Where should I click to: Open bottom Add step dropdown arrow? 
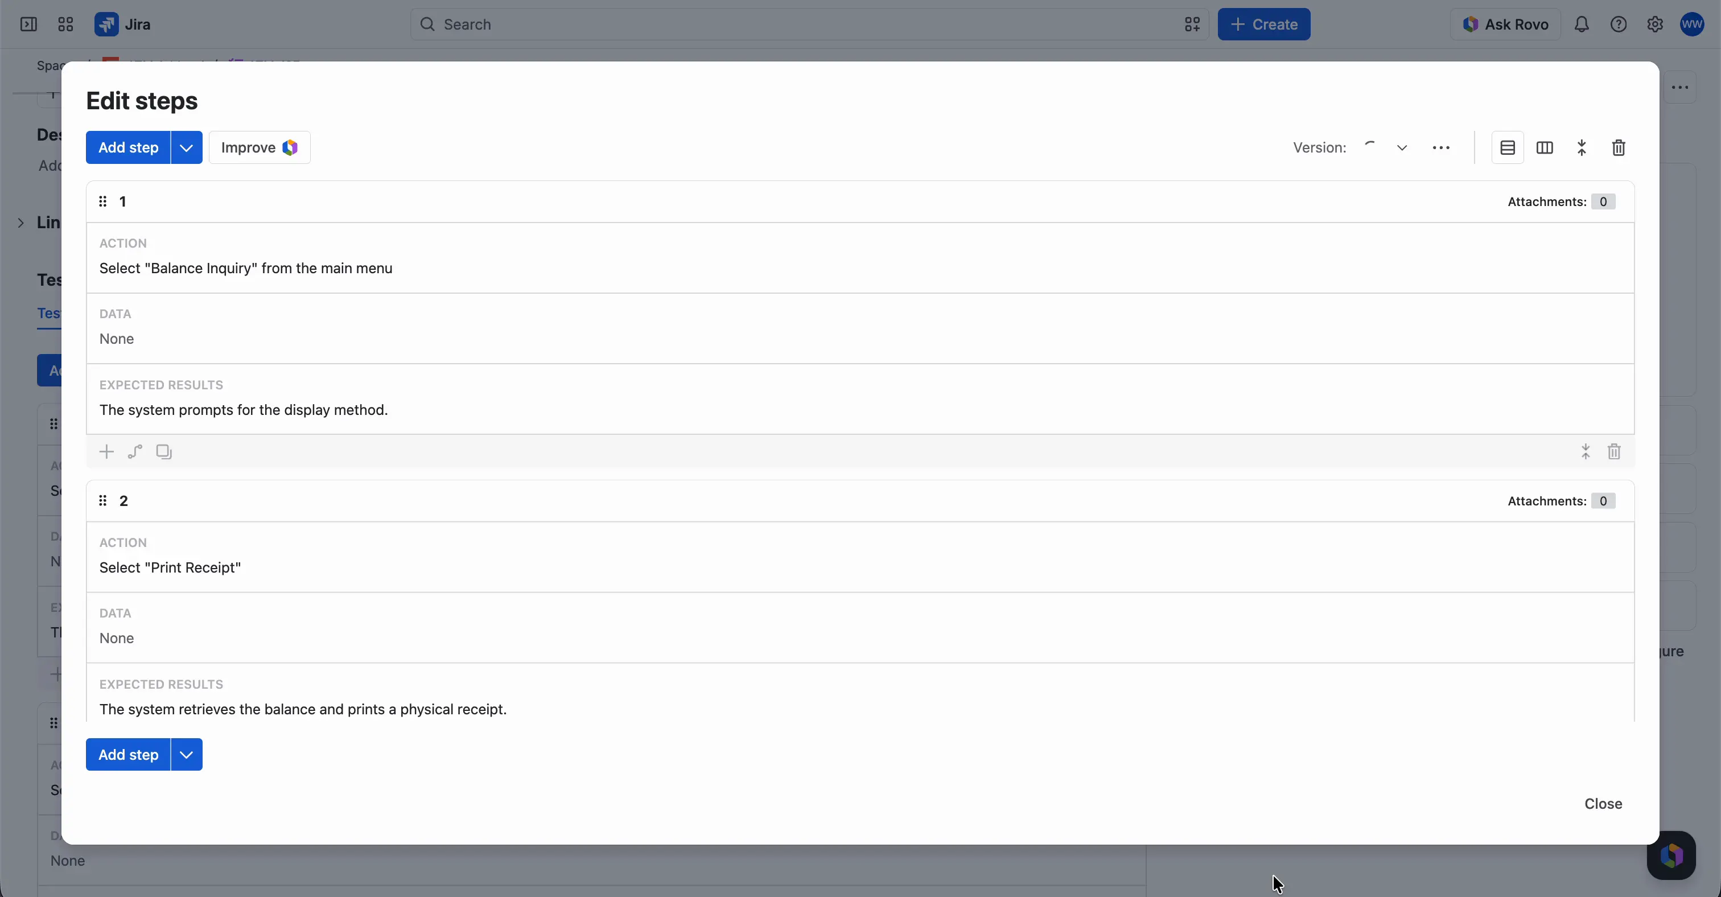click(187, 755)
